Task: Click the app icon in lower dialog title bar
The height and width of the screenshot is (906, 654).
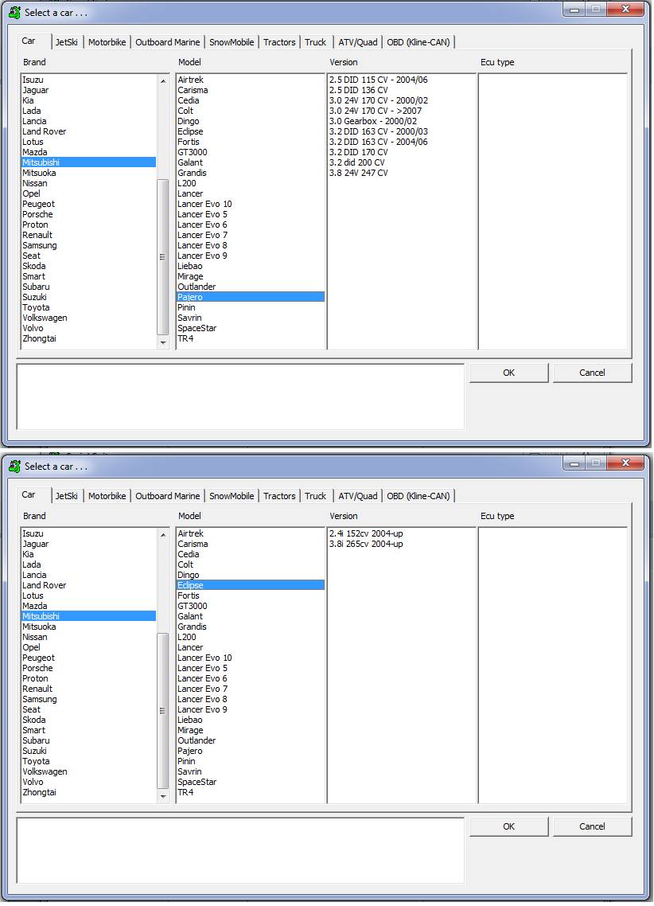Action: click(x=15, y=467)
